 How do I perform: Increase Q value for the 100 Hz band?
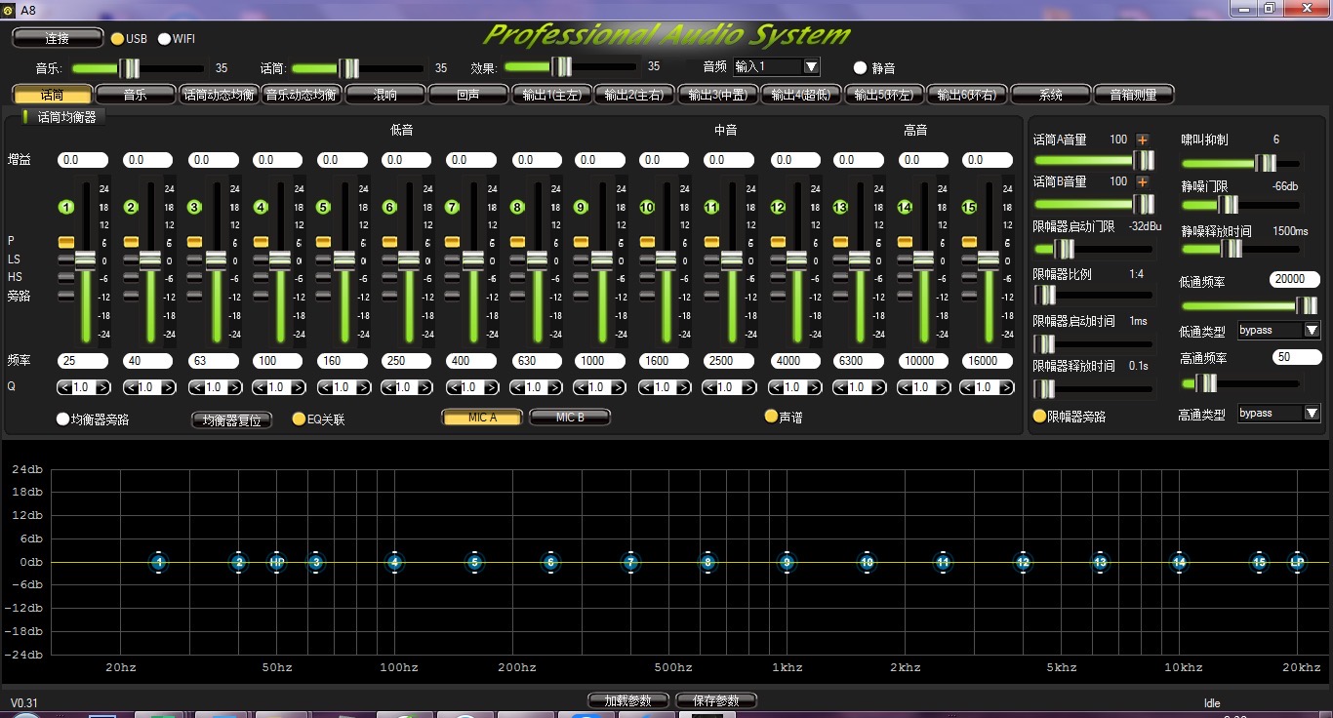click(299, 387)
